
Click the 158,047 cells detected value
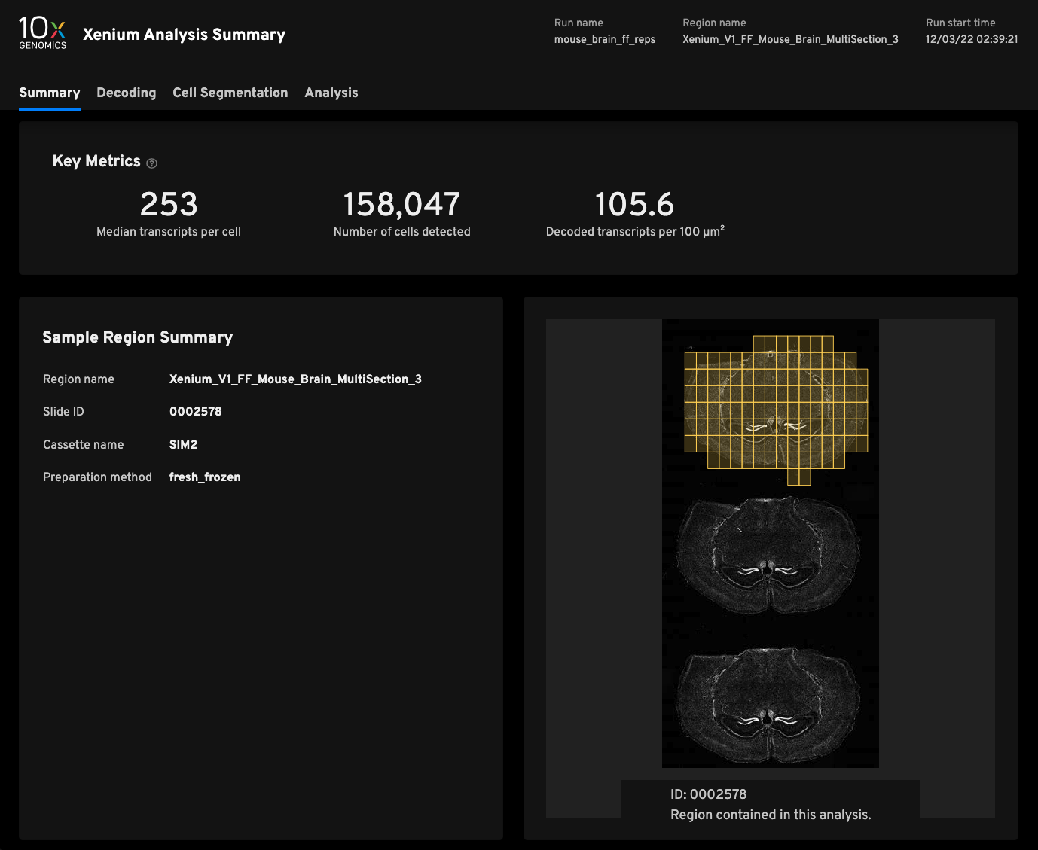[401, 204]
